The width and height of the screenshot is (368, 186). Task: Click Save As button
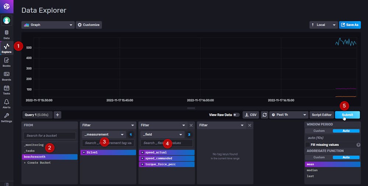pyautogui.click(x=350, y=25)
